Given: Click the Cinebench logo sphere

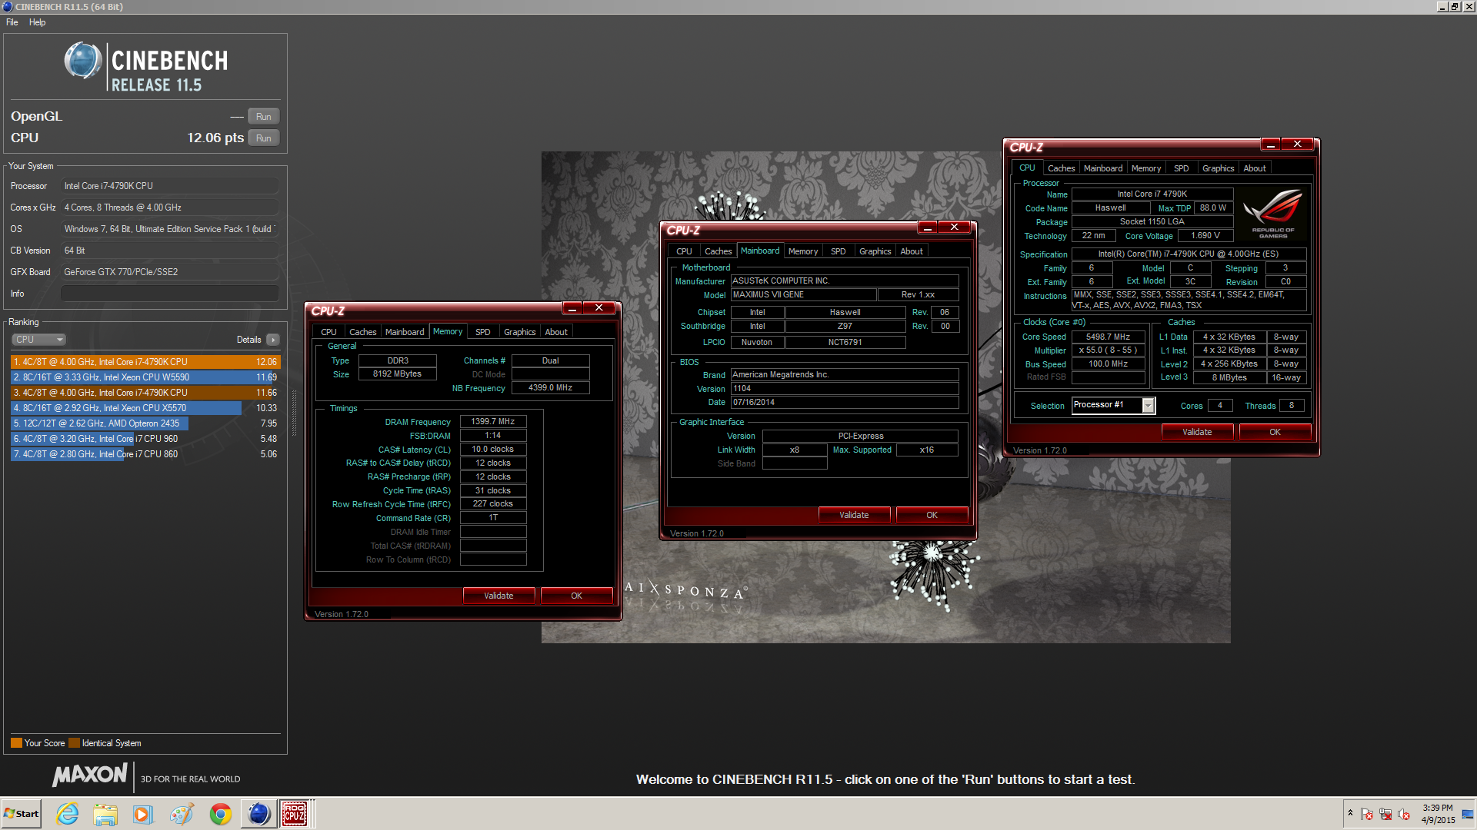Looking at the screenshot, I should pyautogui.click(x=83, y=61).
